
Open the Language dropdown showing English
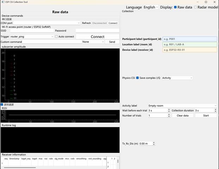pyautogui.click(x=151, y=7)
